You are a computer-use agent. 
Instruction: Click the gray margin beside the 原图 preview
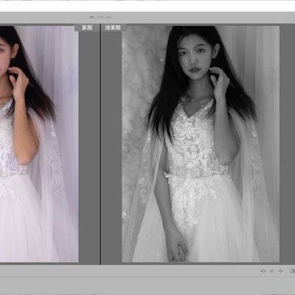click(89, 147)
